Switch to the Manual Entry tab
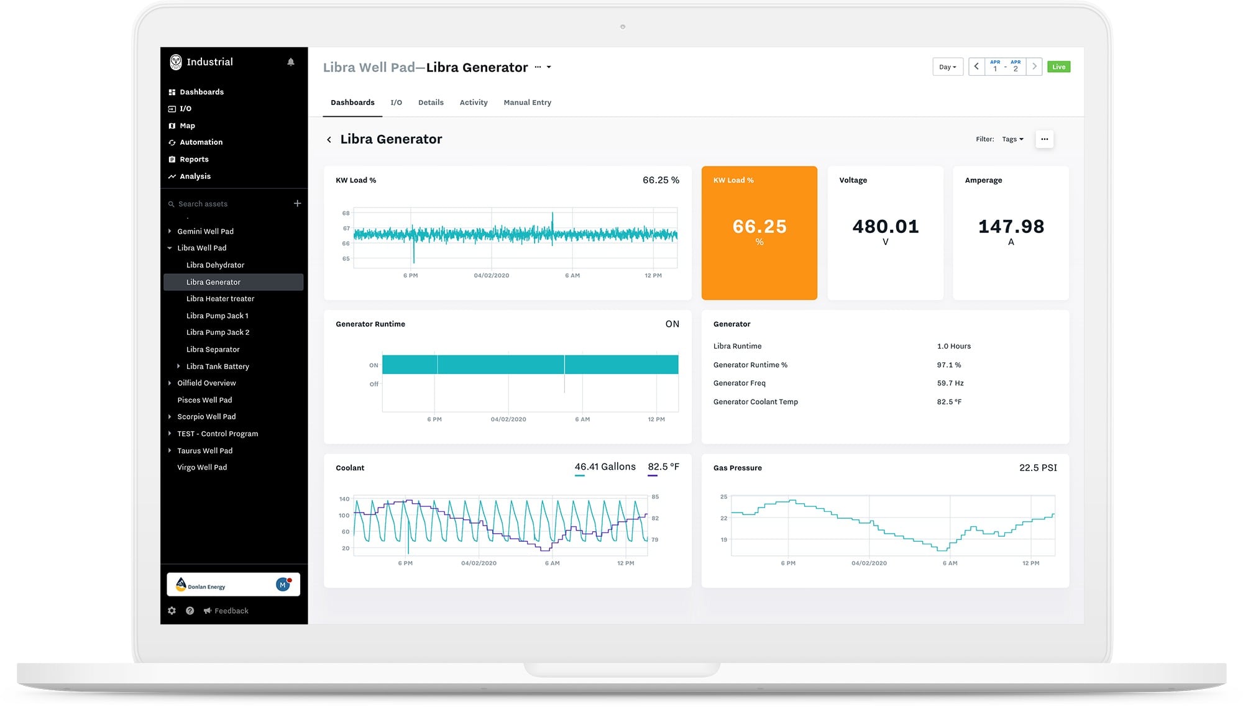Viewport: 1243px width, 707px height. tap(527, 103)
